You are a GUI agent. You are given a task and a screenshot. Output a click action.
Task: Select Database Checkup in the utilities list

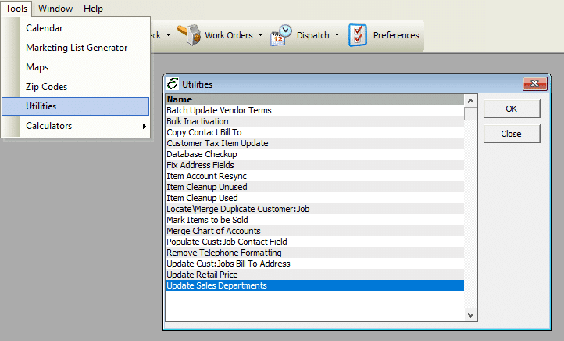tap(201, 154)
